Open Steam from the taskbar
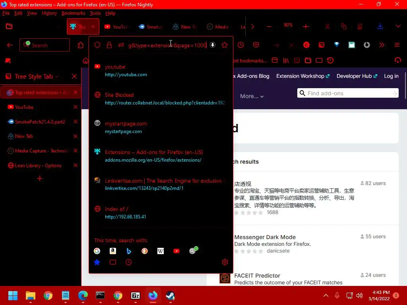Viewport: 407px width, 305px height. click(170, 295)
